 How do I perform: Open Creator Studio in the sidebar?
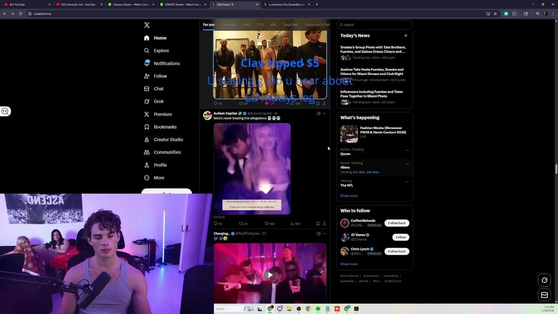163,140
